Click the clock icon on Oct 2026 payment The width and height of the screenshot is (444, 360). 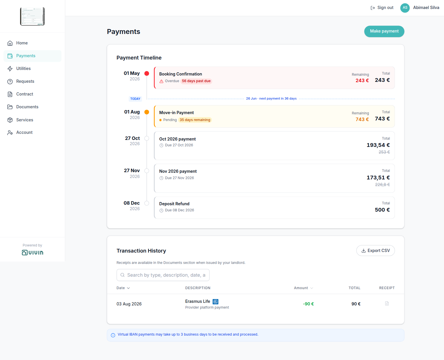click(161, 145)
